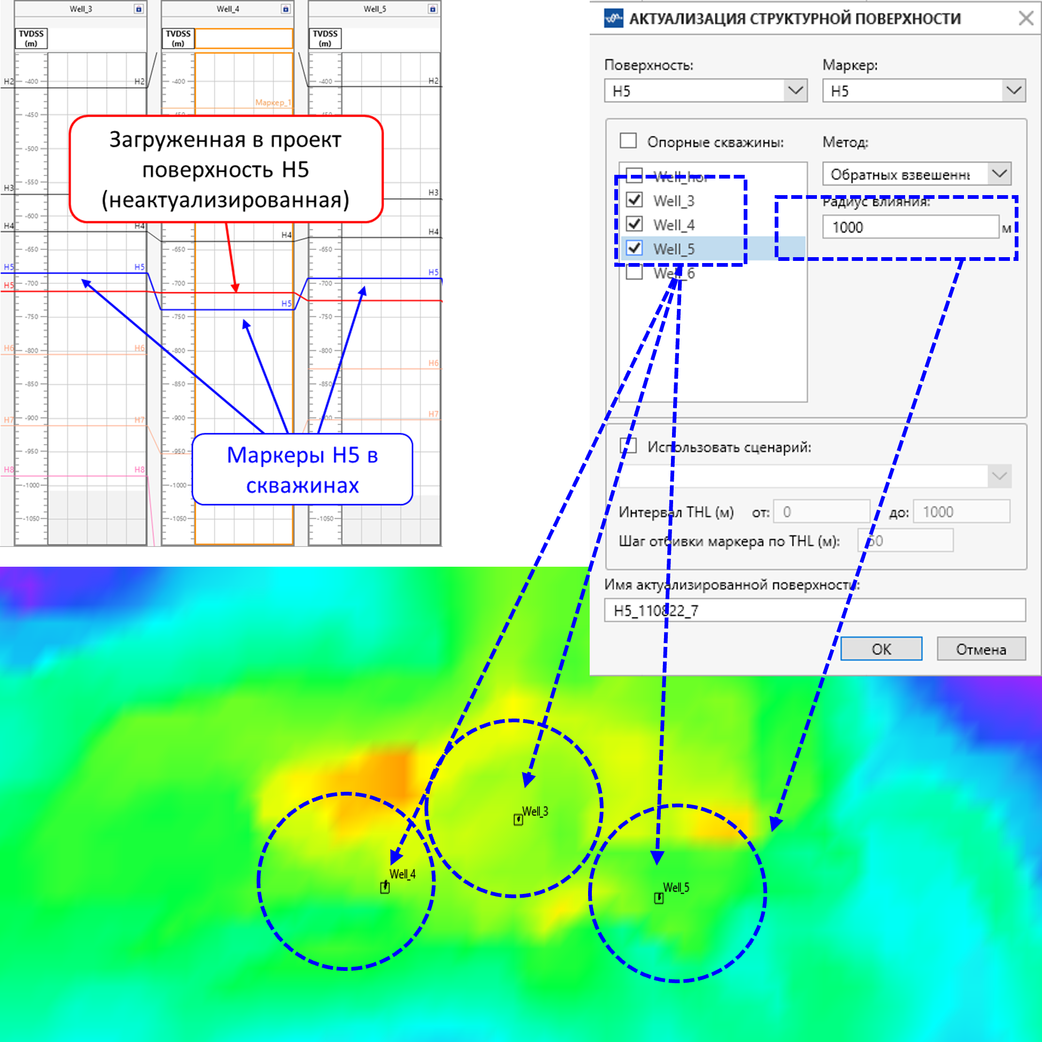Uncheck Well_5 in the reference wells list

[634, 248]
